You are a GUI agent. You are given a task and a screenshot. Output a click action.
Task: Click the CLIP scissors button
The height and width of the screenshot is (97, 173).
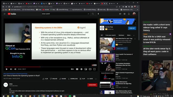82,79
